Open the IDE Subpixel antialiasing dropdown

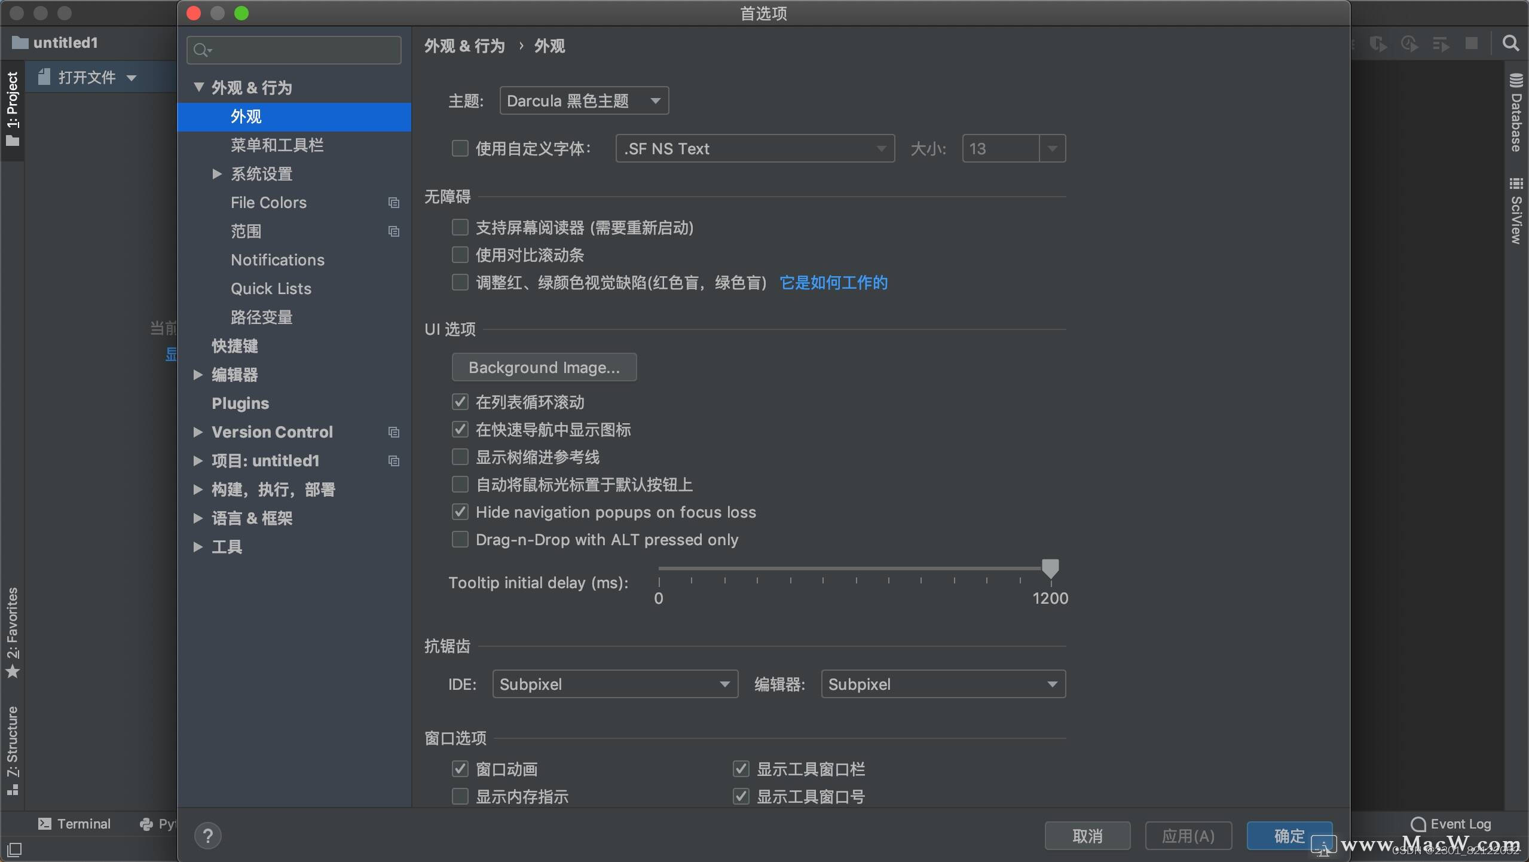[614, 684]
